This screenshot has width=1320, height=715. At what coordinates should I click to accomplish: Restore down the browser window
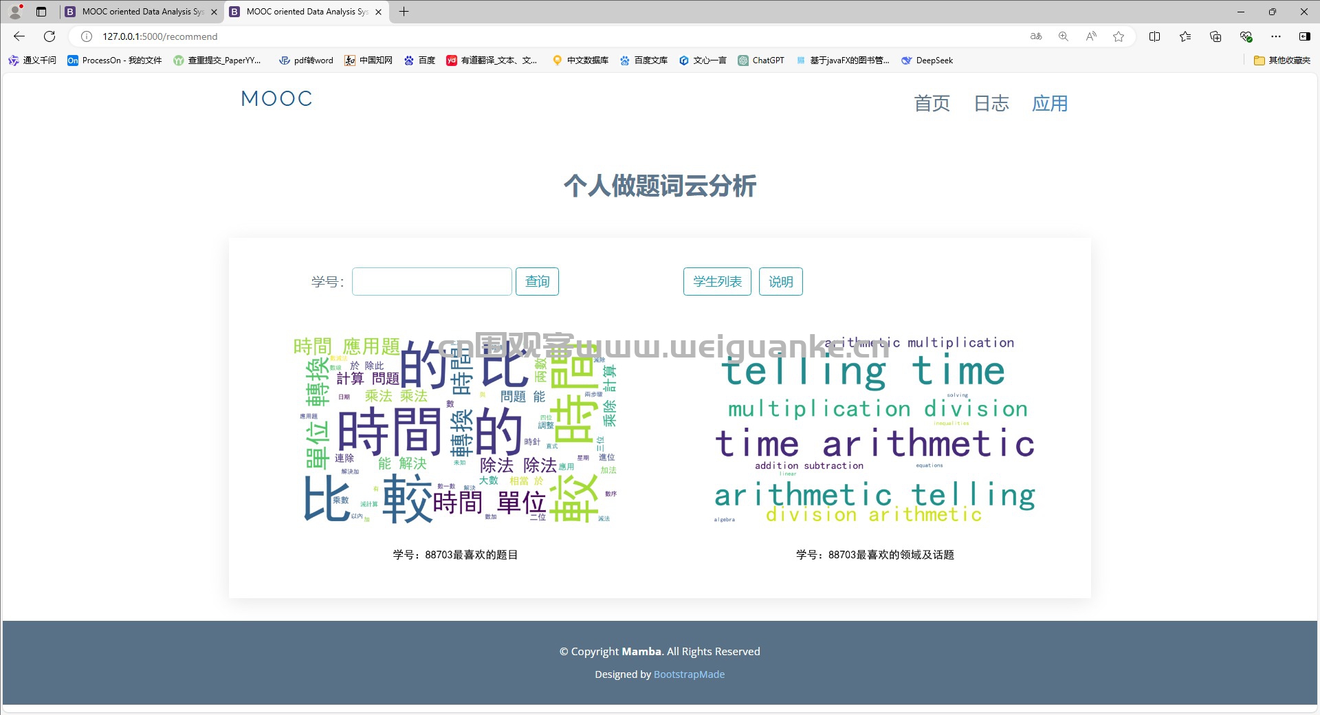pos(1273,12)
